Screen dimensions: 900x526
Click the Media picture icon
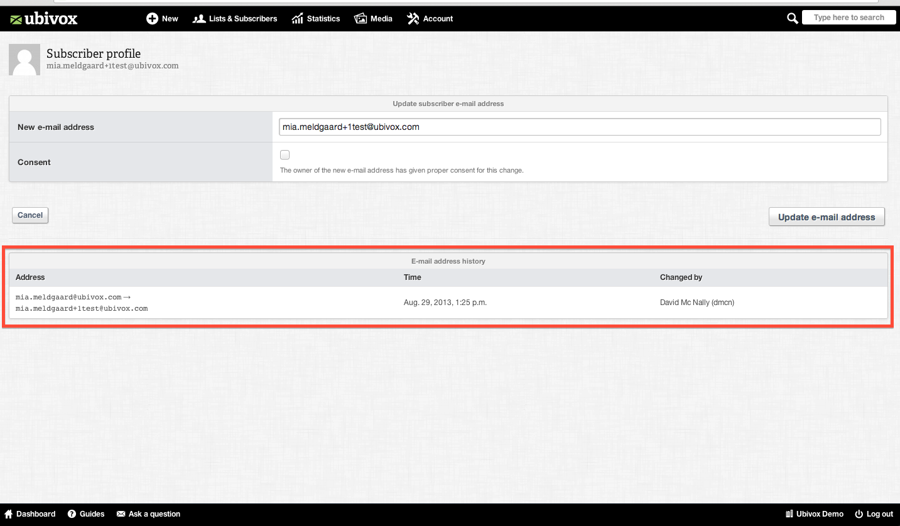pyautogui.click(x=361, y=19)
